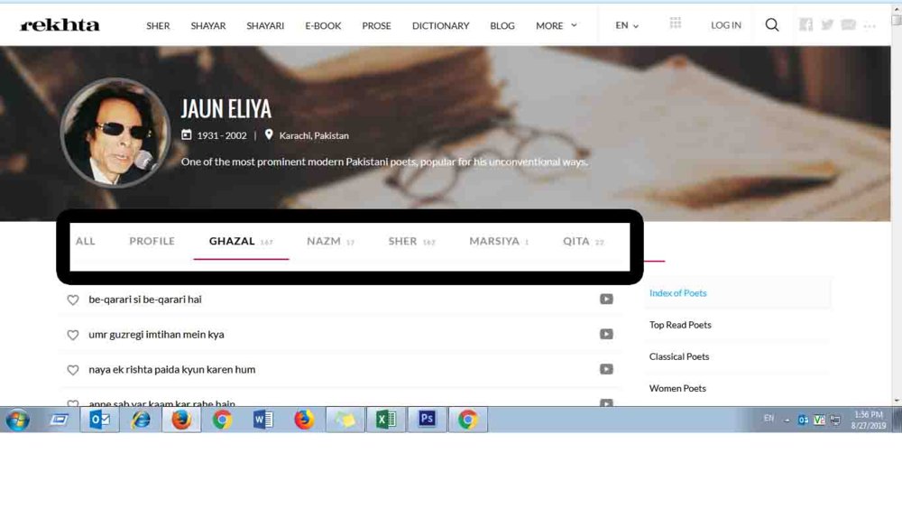The width and height of the screenshot is (902, 508).
Task: Open the apps grid icon
Action: tap(676, 23)
